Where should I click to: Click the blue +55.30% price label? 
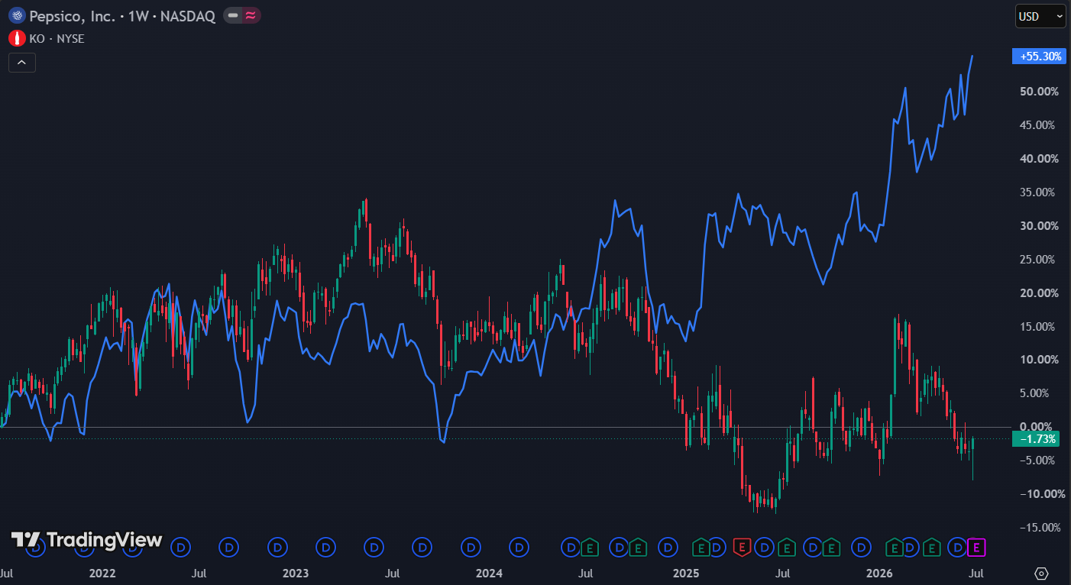(1037, 56)
